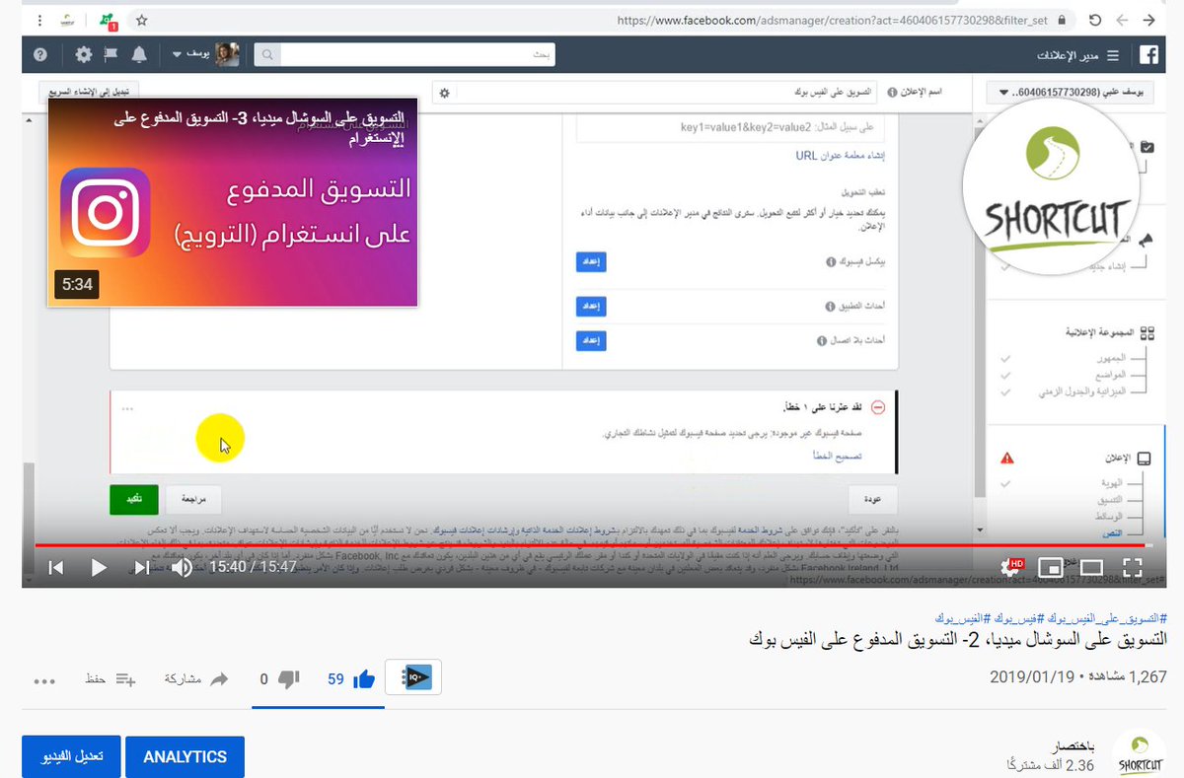Mute the video volume

182,567
